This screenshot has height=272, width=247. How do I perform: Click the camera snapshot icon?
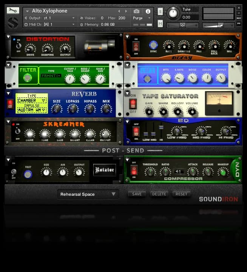(x=137, y=11)
